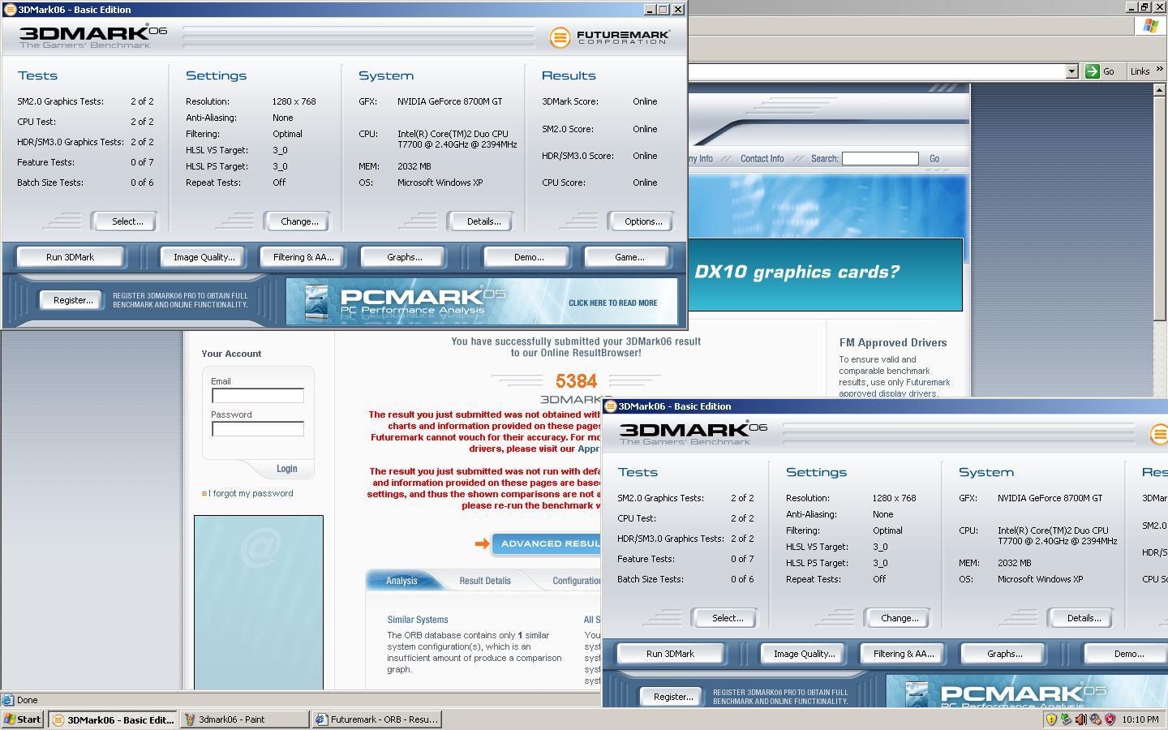Click Graphs... in upper 3DMark06 window
This screenshot has width=1168, height=730.
[x=404, y=257]
